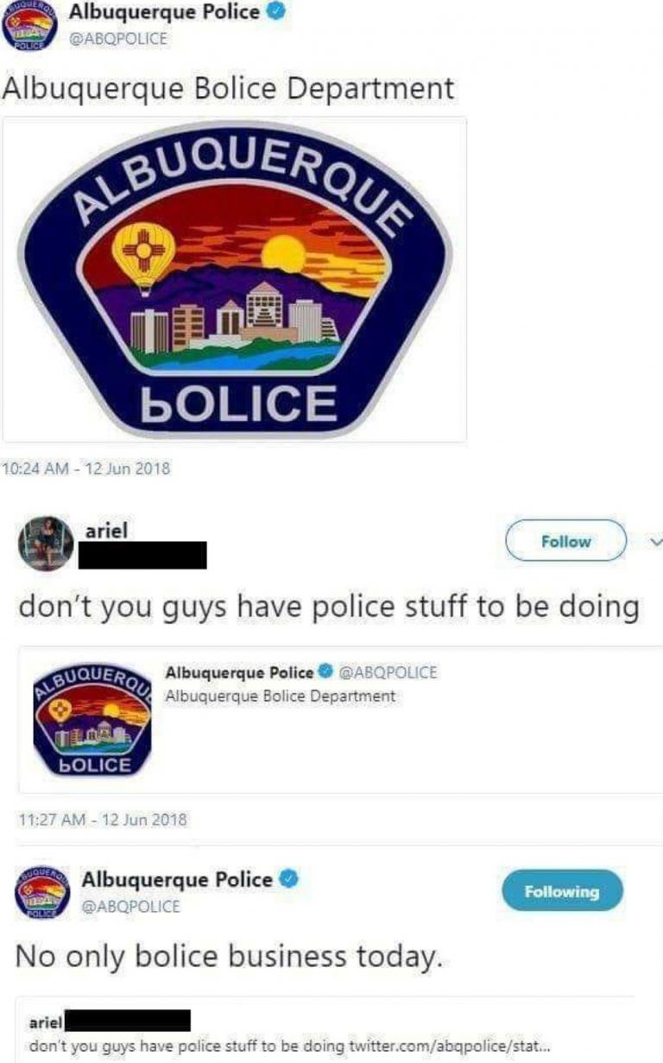Open @ABQPOLICE handle under bottom reply name

[x=130, y=906]
